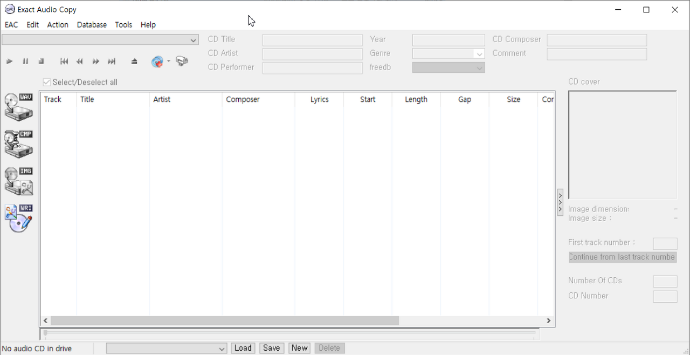Click the scroll left arrow of track list
The height and width of the screenshot is (355, 690).
click(x=46, y=320)
